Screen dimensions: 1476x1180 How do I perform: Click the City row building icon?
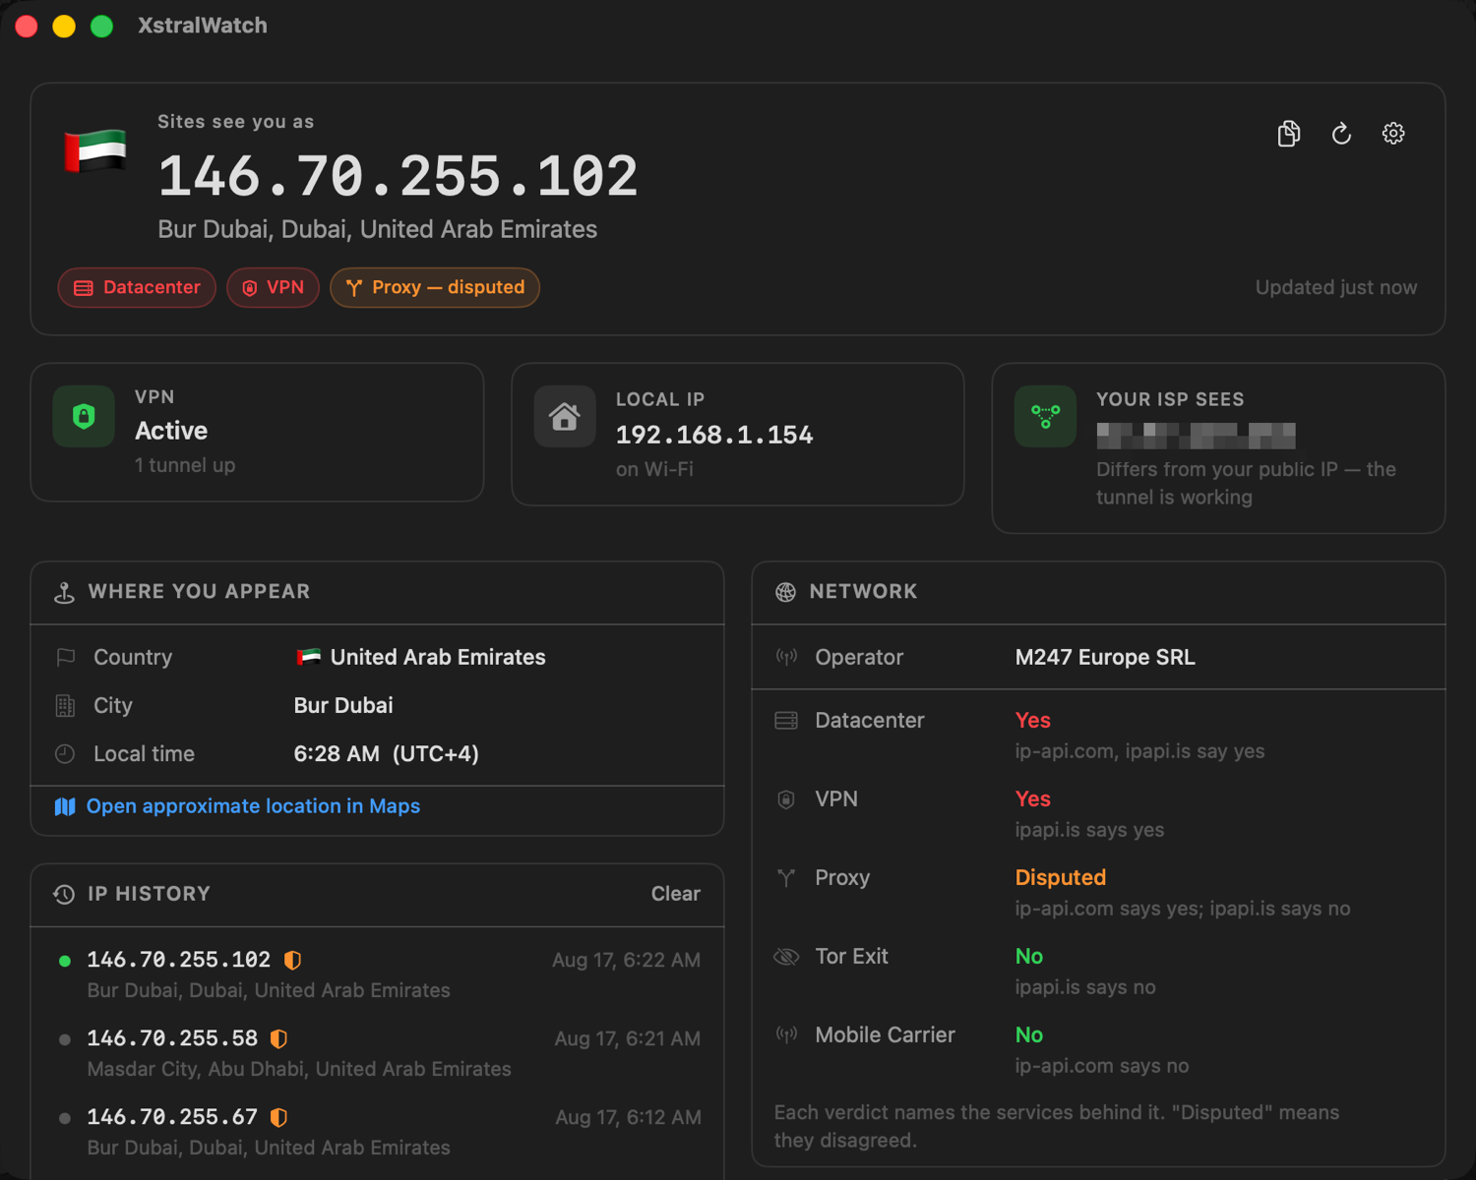point(65,706)
